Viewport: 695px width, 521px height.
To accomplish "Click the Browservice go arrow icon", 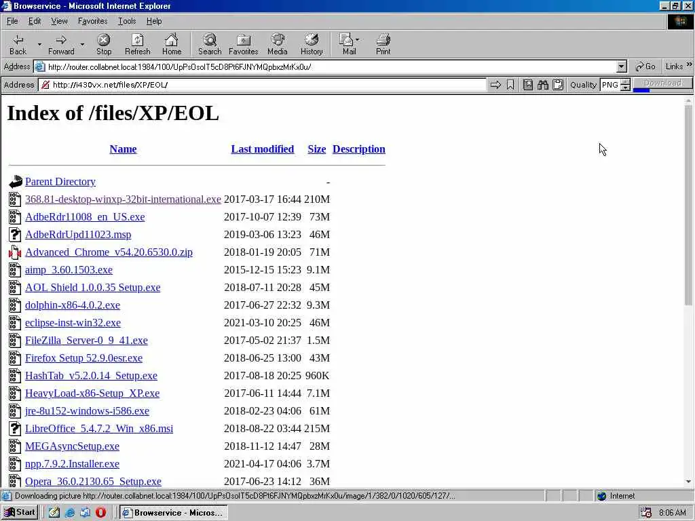I will tap(495, 85).
